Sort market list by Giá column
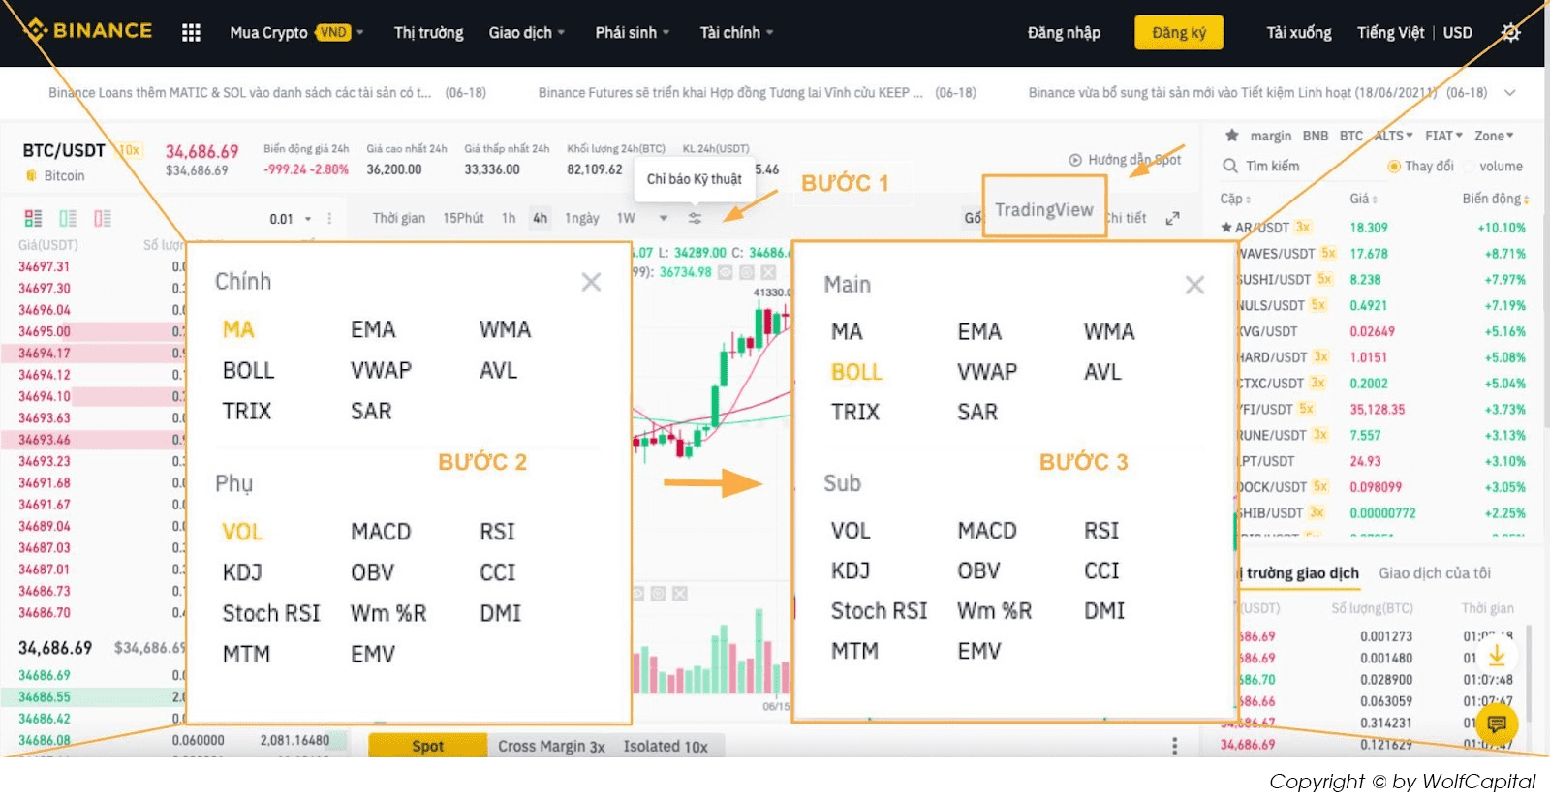The image size is (1550, 801). click(x=1364, y=199)
